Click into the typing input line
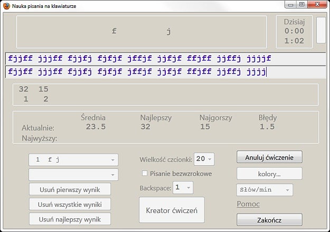 (x=165, y=72)
